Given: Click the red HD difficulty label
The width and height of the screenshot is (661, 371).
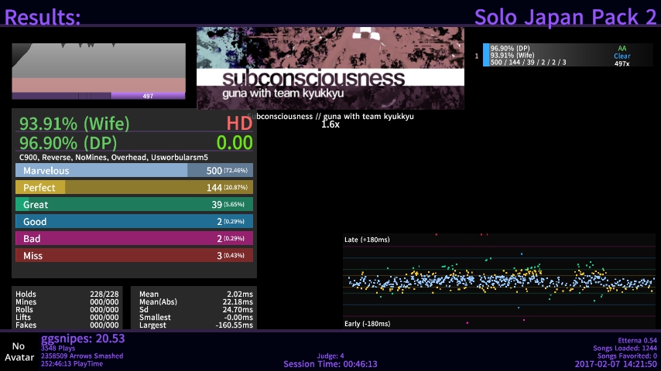Looking at the screenshot, I should [239, 124].
